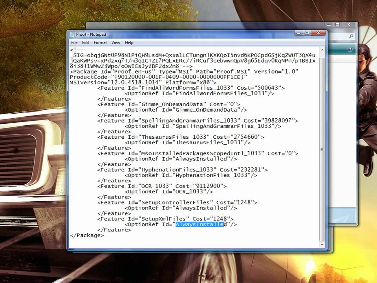Maximize the background Explorer window

337,25
